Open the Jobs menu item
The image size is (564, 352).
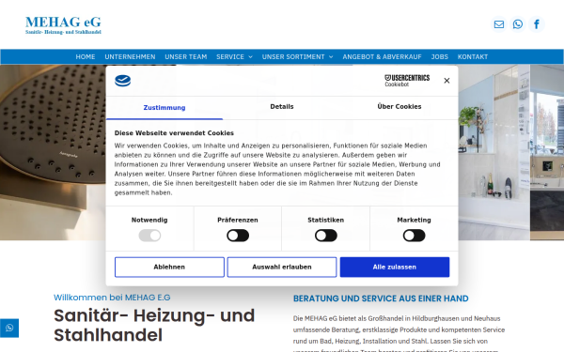coord(440,56)
